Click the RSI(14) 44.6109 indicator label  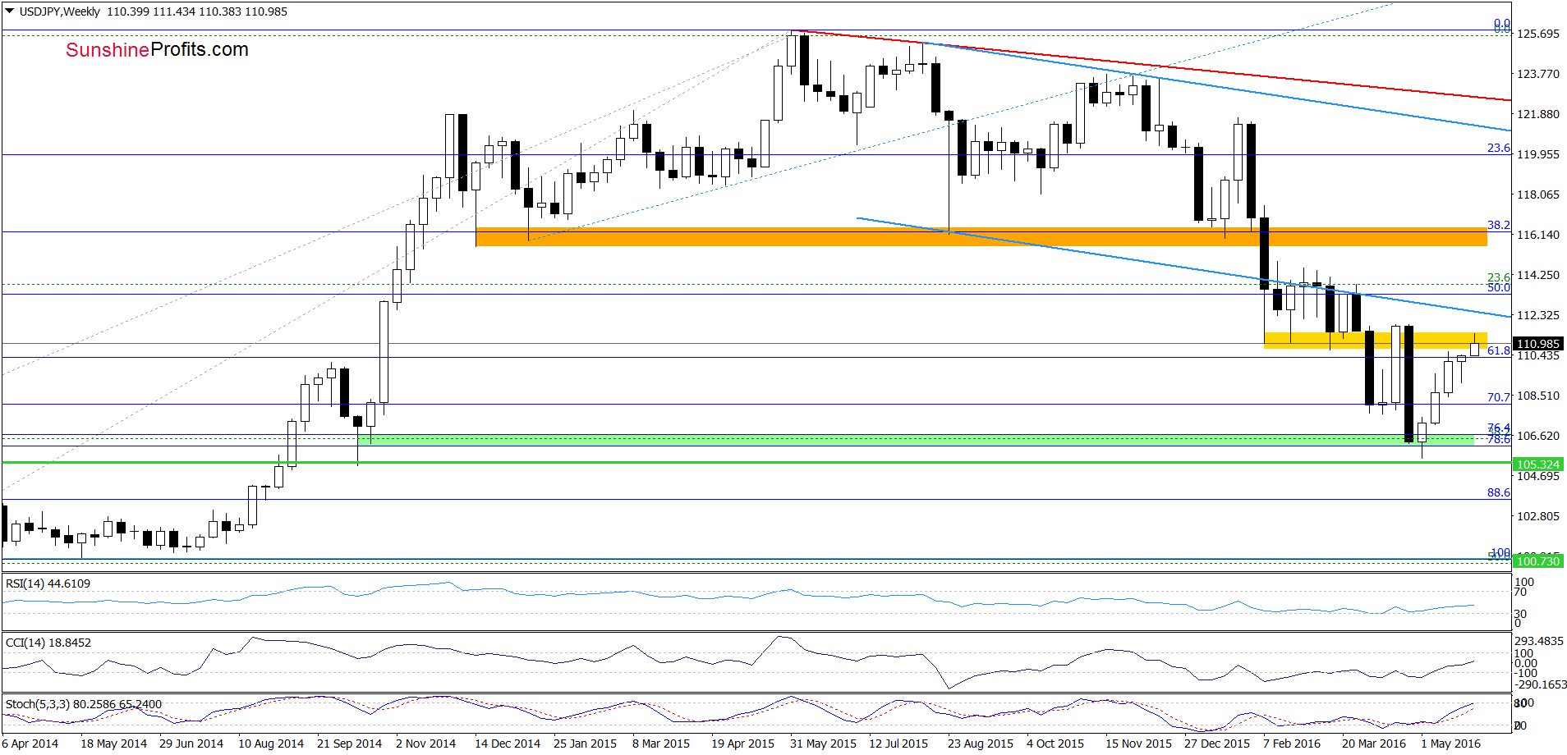[48, 583]
